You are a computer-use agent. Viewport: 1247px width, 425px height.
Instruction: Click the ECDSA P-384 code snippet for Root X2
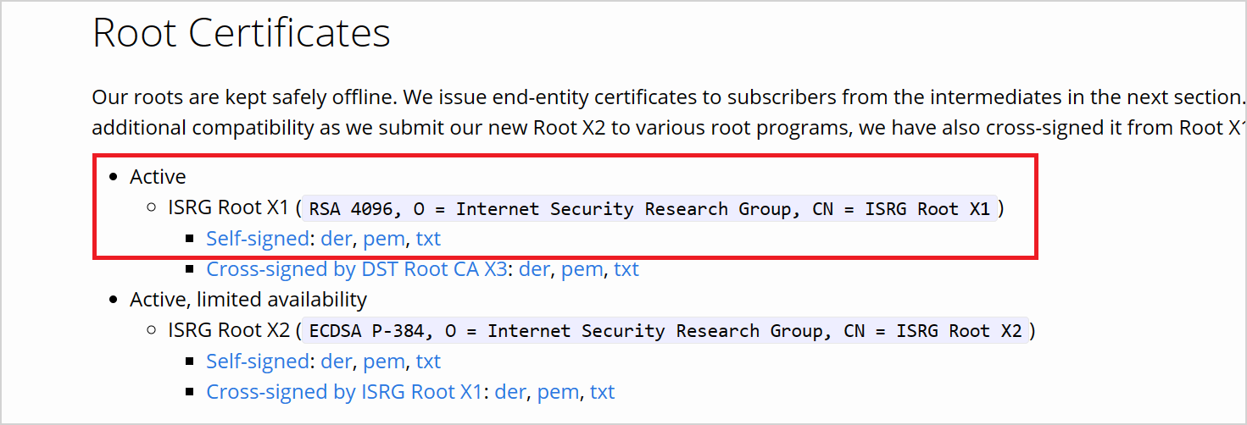(x=665, y=331)
